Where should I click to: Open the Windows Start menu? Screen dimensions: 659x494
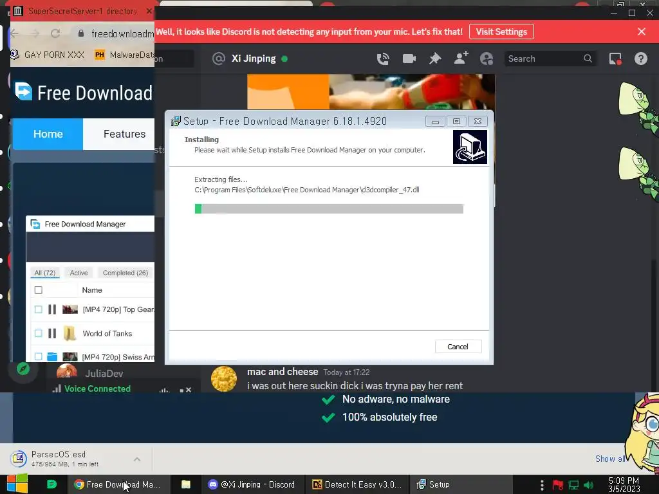(17, 484)
